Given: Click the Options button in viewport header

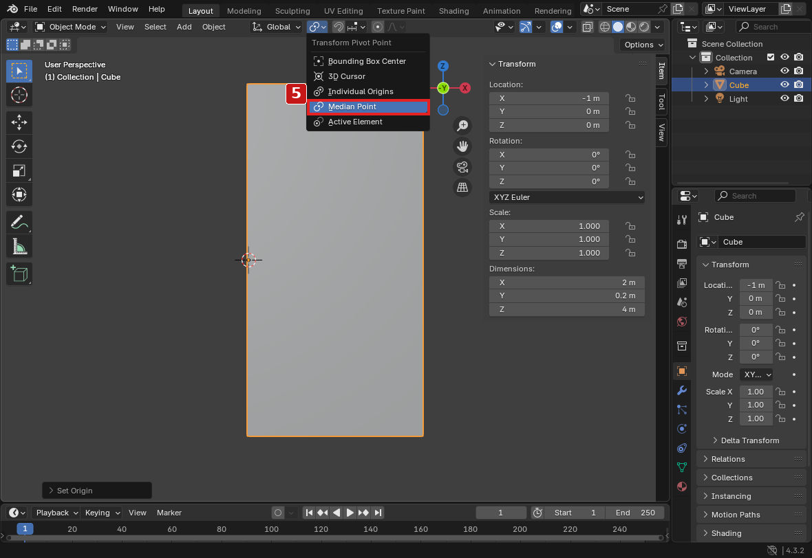Looking at the screenshot, I should click(643, 45).
